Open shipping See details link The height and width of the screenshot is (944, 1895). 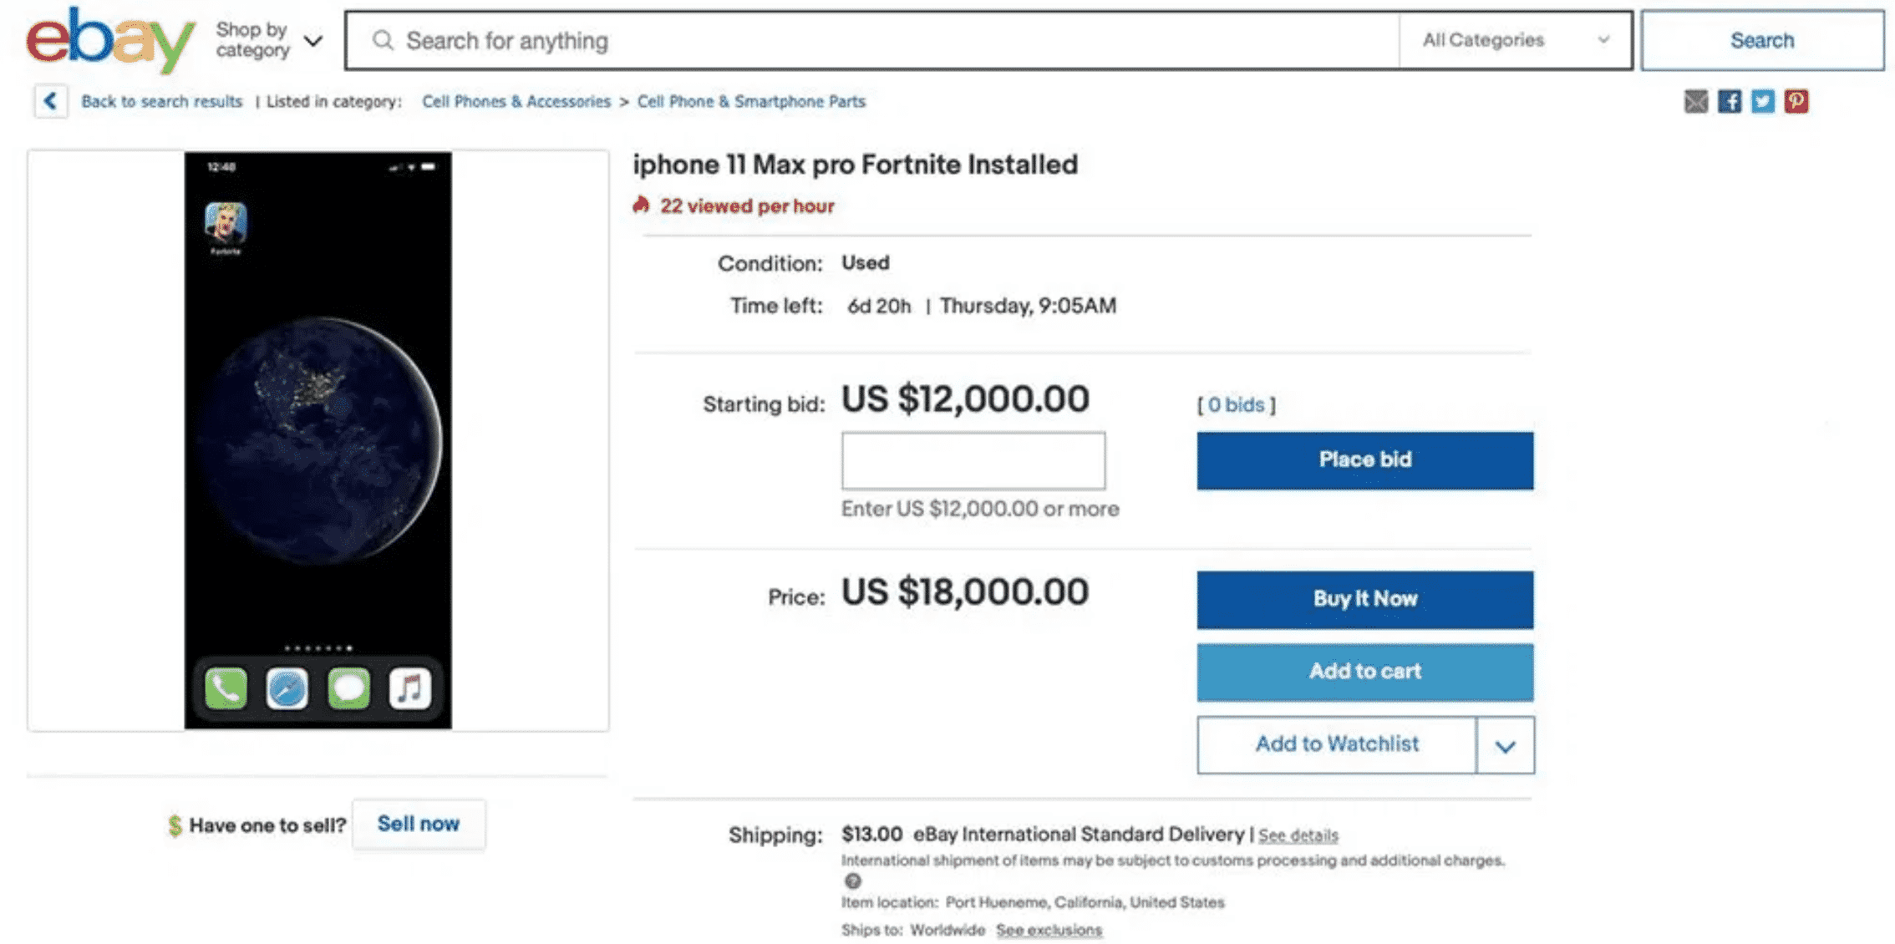(x=1298, y=835)
